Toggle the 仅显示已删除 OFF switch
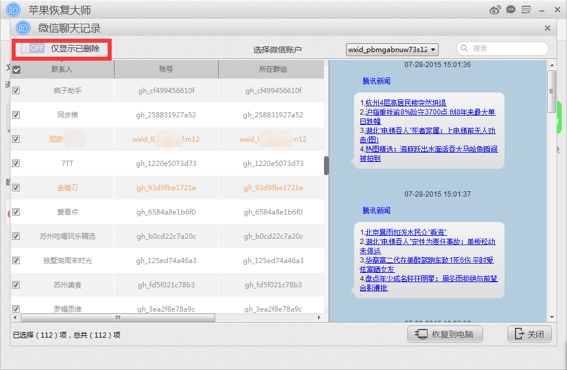Screen dimensions: 567x370 (32, 48)
